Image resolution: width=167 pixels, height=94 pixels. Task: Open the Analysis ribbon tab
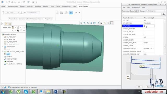coord(29,6)
